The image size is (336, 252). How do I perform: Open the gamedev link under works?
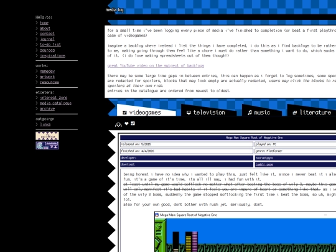click(47, 72)
